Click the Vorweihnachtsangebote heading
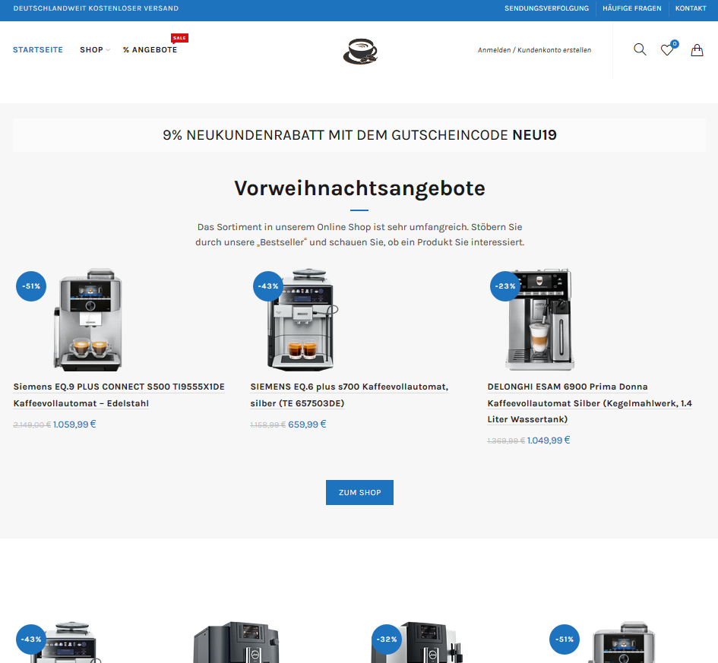 pyautogui.click(x=359, y=188)
